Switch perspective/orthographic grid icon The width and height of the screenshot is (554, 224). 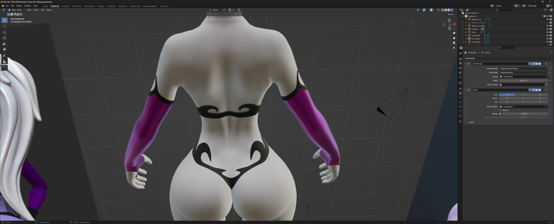[454, 48]
